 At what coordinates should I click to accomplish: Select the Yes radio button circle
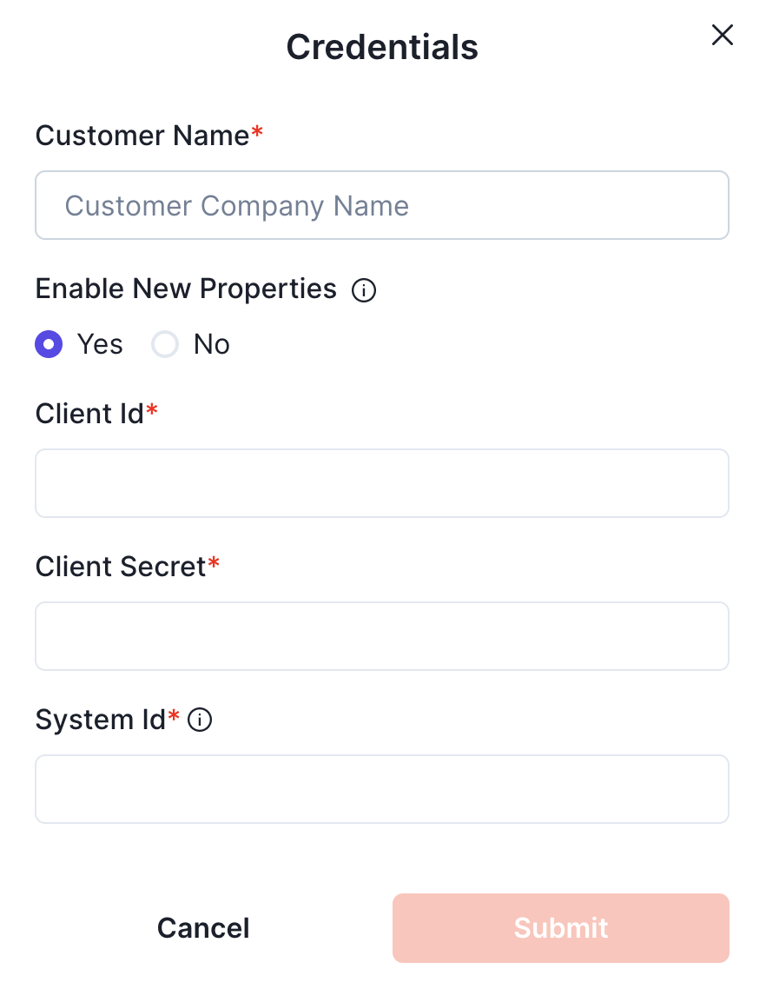coord(49,345)
